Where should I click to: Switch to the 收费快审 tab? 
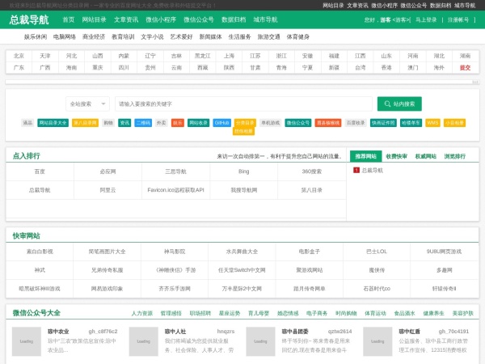point(396,156)
